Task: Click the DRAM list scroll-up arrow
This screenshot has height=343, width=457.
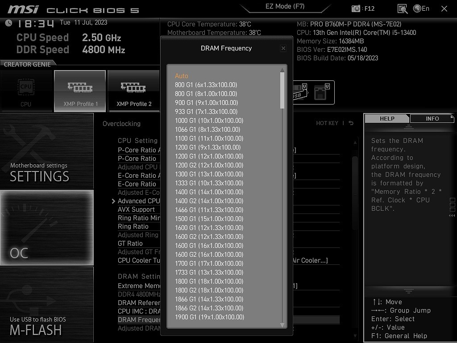Action: 282,70
